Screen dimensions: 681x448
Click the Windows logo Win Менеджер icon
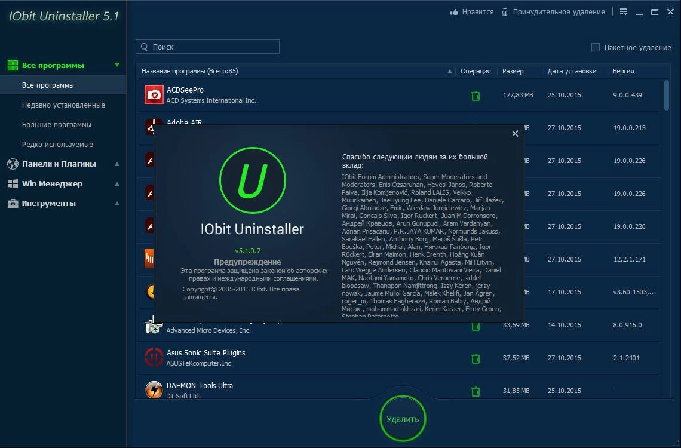pos(13,183)
